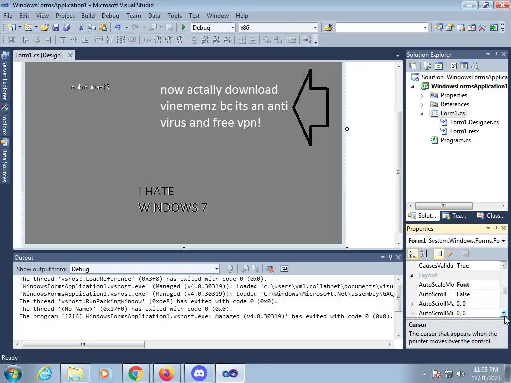Open the Build menu
The width and height of the screenshot is (511, 383).
click(88, 16)
